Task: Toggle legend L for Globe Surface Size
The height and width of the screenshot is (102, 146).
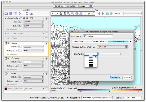Action: tap(20, 22)
